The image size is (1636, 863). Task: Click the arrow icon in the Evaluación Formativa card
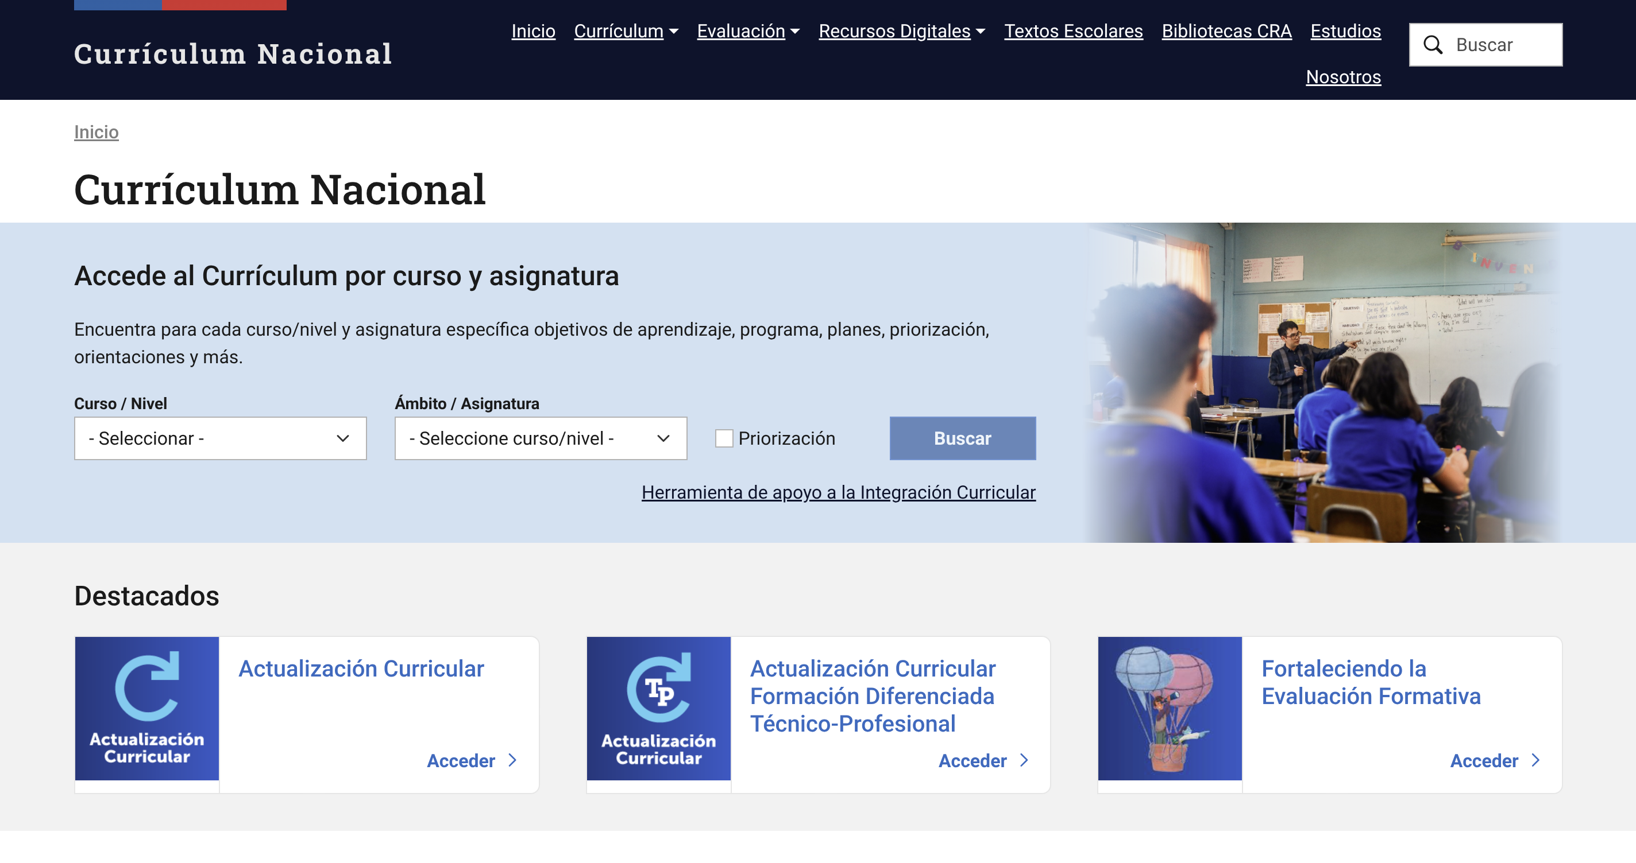click(x=1535, y=760)
